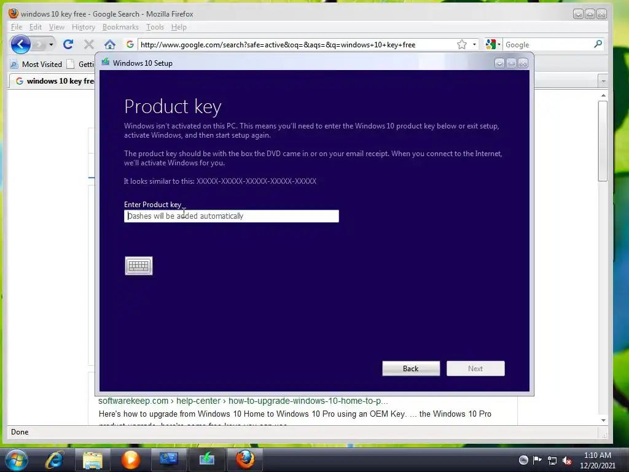This screenshot has width=629, height=472.
Task: Open the search engine selector dropdown
Action: pos(493,44)
